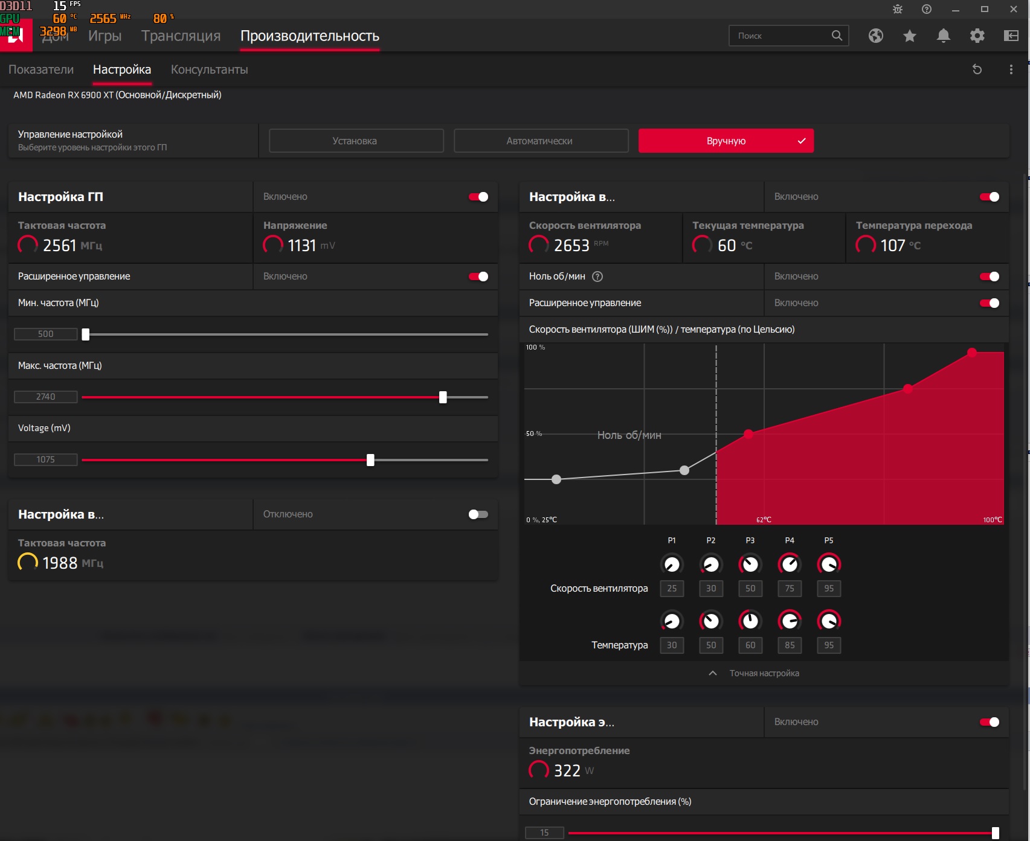Image resolution: width=1030 pixels, height=841 pixels.
Task: Click the Макс. частота slider handle
Action: click(443, 397)
